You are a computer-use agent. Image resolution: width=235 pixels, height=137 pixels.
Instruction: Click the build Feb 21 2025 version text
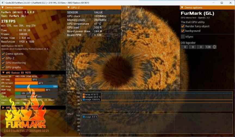(26, 131)
